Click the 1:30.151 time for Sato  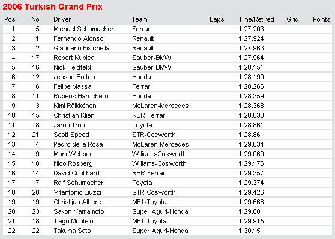pos(251,231)
